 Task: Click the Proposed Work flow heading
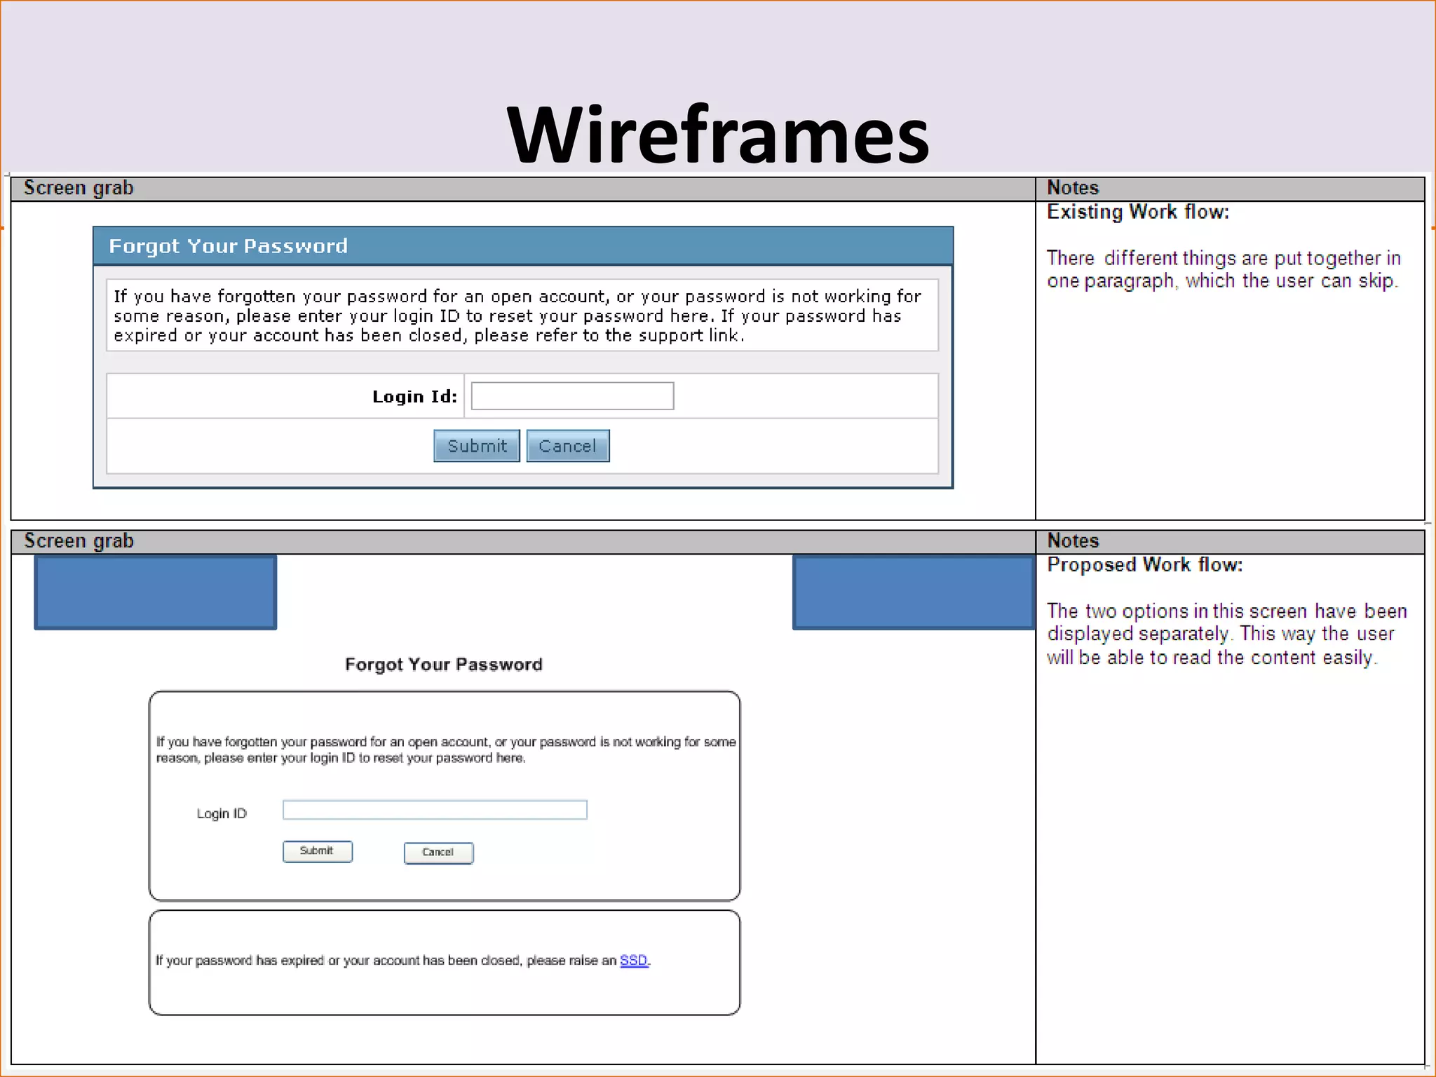click(x=1144, y=564)
